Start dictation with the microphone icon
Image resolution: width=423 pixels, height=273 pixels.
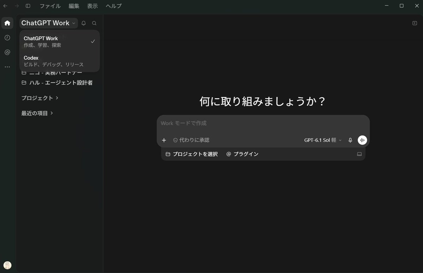click(350, 140)
